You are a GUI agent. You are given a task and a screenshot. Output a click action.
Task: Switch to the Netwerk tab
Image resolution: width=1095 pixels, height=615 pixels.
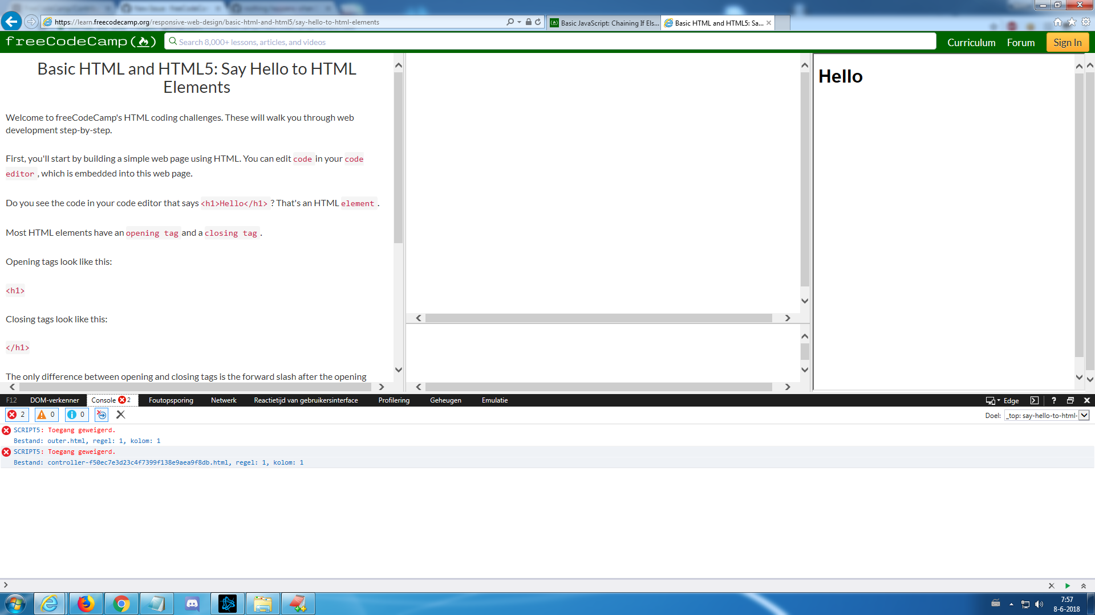point(223,400)
